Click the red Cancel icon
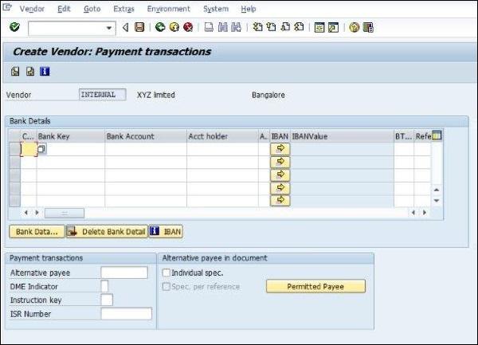The width and height of the screenshot is (478, 345). point(187,27)
